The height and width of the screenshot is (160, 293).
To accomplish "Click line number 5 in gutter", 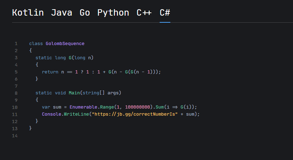I will tap(16, 72).
